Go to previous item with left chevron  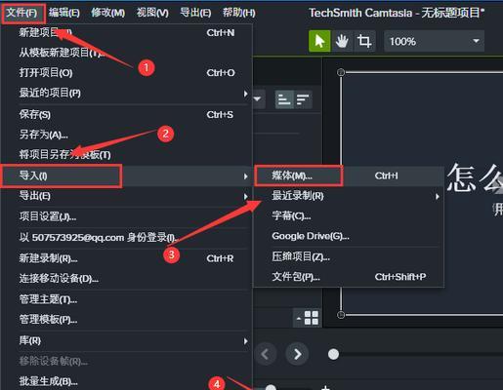coord(265,354)
